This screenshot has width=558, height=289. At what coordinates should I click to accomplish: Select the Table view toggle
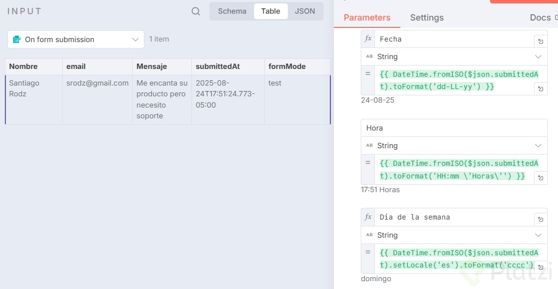[271, 11]
